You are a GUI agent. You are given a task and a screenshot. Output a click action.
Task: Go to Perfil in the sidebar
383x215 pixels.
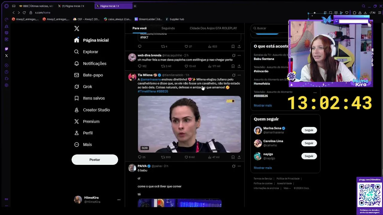(x=83, y=133)
